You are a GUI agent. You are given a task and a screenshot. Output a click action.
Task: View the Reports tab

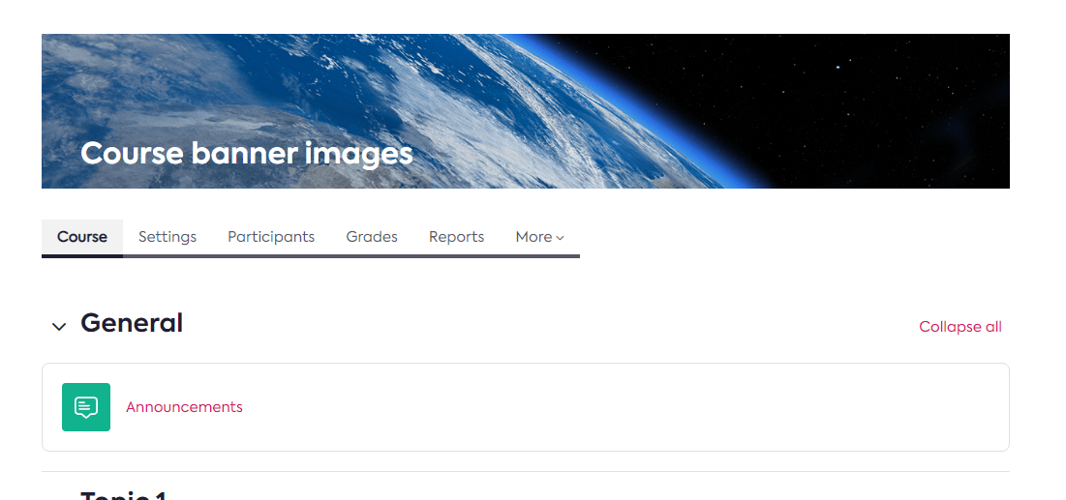pos(456,237)
